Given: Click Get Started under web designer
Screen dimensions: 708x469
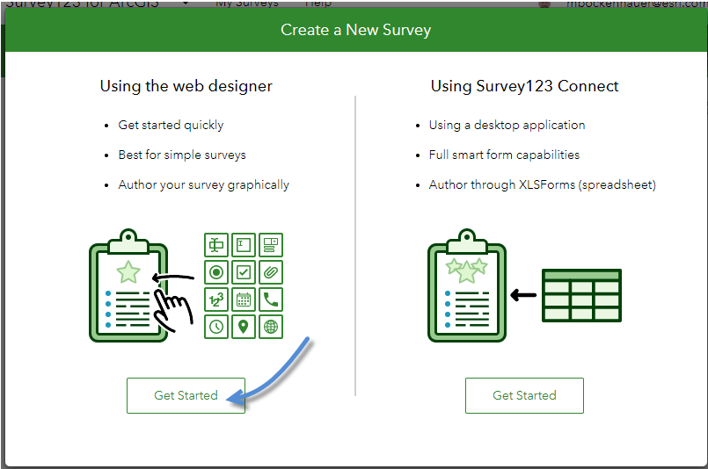Looking at the screenshot, I should (x=186, y=395).
